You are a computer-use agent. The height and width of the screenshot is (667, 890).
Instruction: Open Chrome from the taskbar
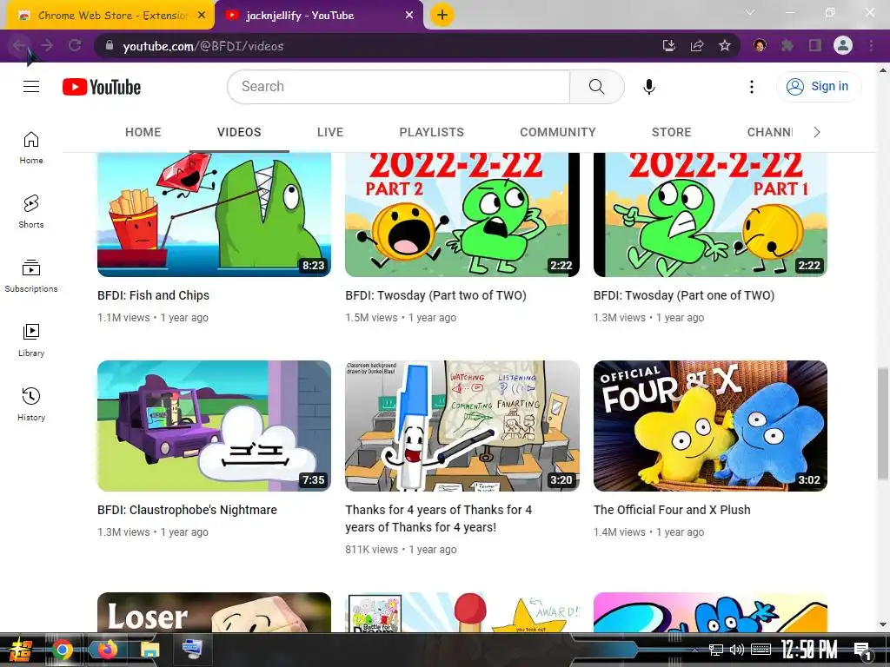[x=63, y=650]
